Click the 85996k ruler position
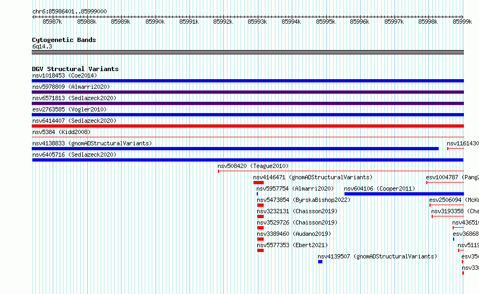This screenshot has height=294, width=479. [360, 22]
